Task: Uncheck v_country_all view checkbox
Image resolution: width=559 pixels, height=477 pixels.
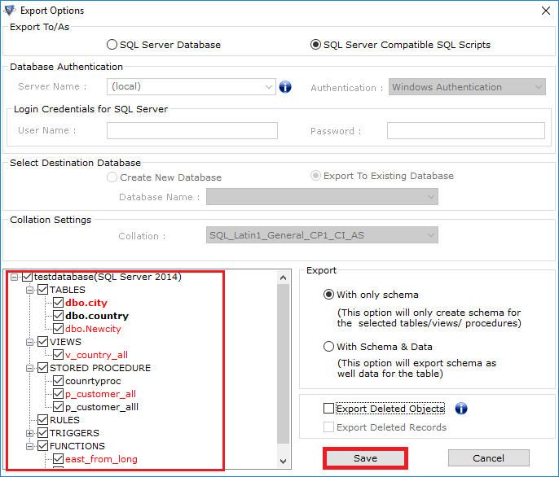Action: [59, 355]
